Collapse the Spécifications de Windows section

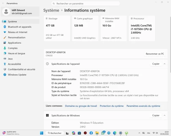(x=165, y=115)
